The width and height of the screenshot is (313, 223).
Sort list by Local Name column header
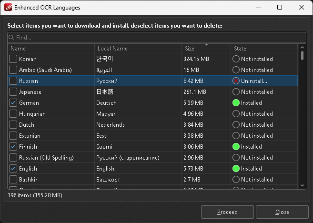[138, 49]
